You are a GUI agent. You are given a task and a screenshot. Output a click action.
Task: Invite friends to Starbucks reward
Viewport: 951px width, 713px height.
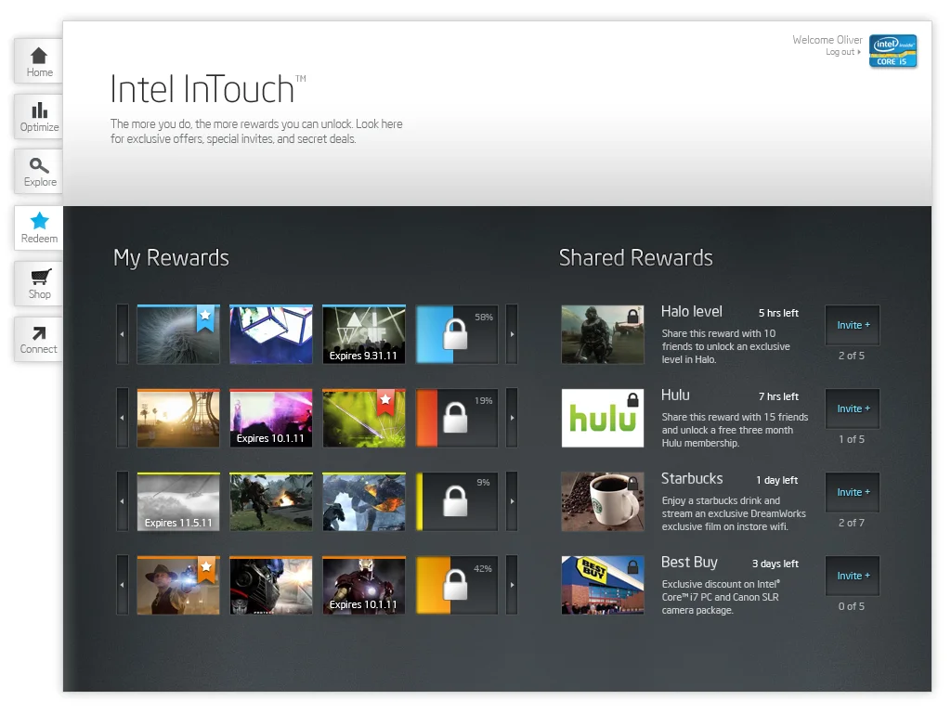[853, 492]
